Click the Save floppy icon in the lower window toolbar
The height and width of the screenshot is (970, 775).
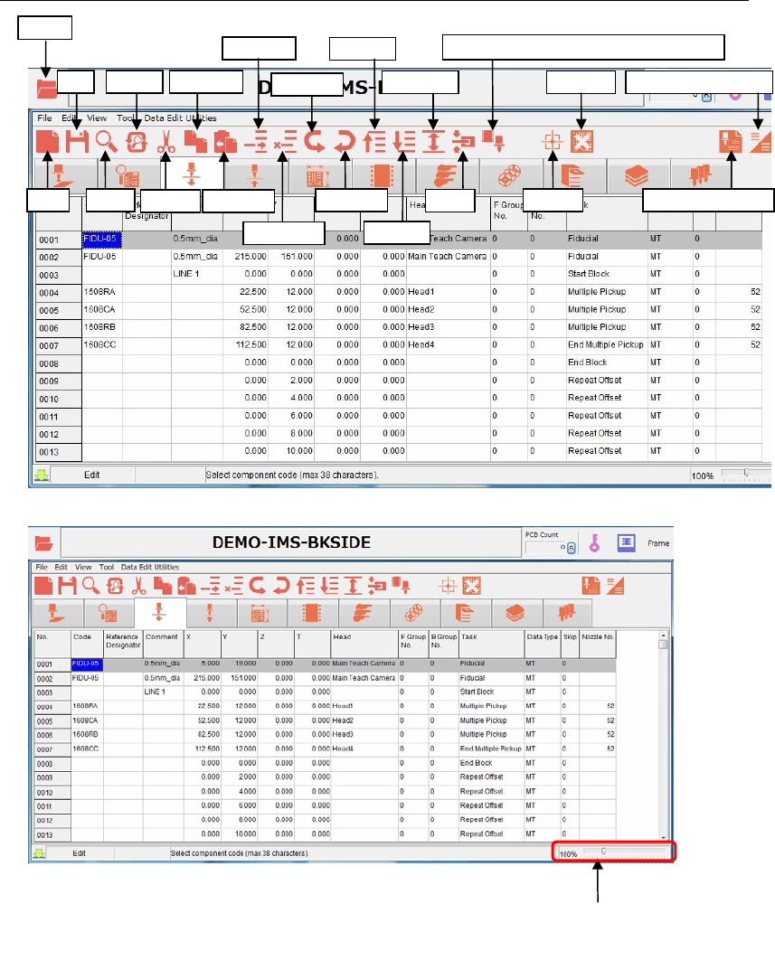point(68,585)
